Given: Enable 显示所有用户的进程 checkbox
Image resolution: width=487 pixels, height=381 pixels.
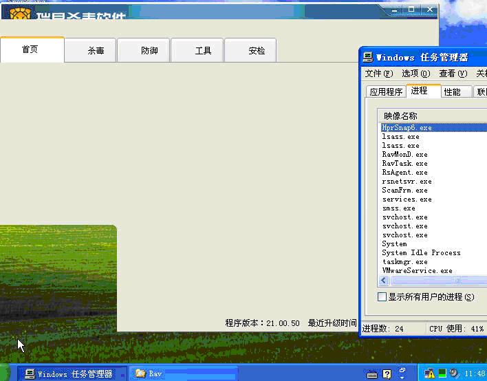Looking at the screenshot, I should tap(382, 297).
